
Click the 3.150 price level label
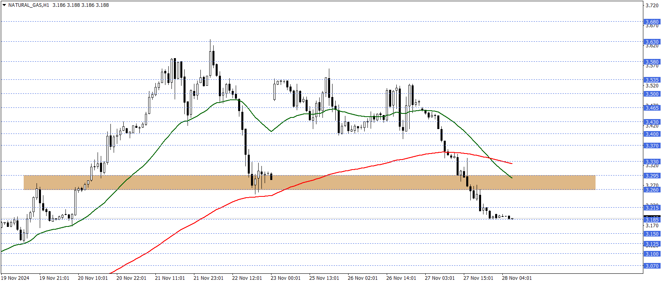(652, 234)
